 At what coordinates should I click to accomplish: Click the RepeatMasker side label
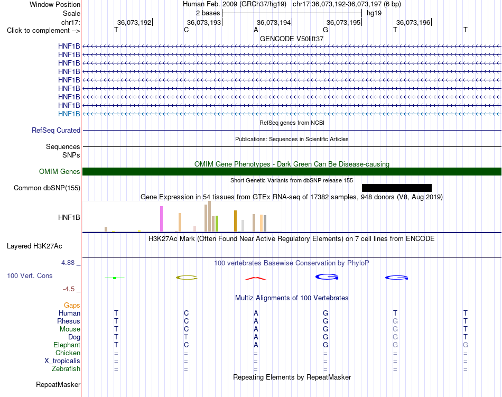click(58, 384)
